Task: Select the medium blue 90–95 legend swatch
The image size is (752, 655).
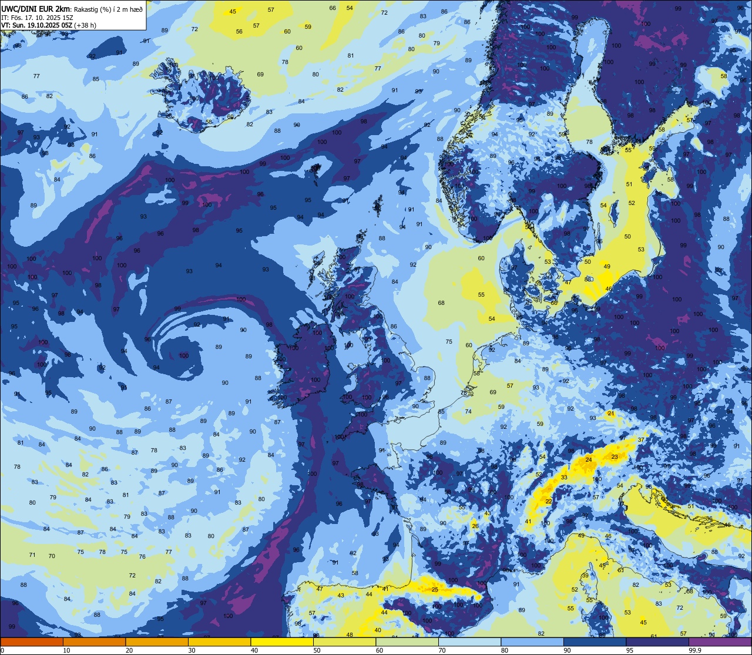Action: click(x=595, y=641)
